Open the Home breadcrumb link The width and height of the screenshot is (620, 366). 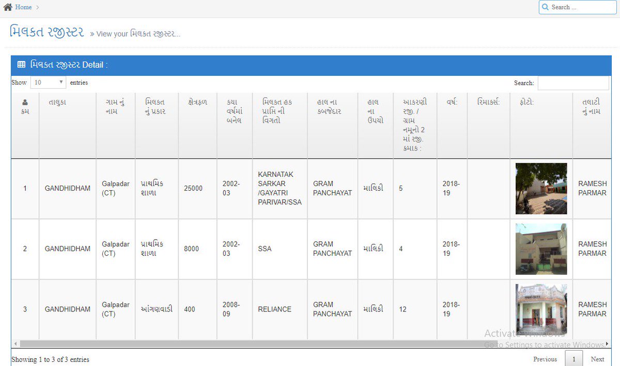(23, 7)
